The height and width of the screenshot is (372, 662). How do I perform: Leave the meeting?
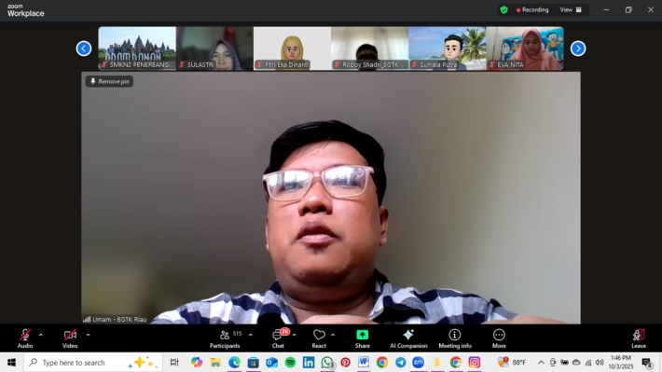639,338
